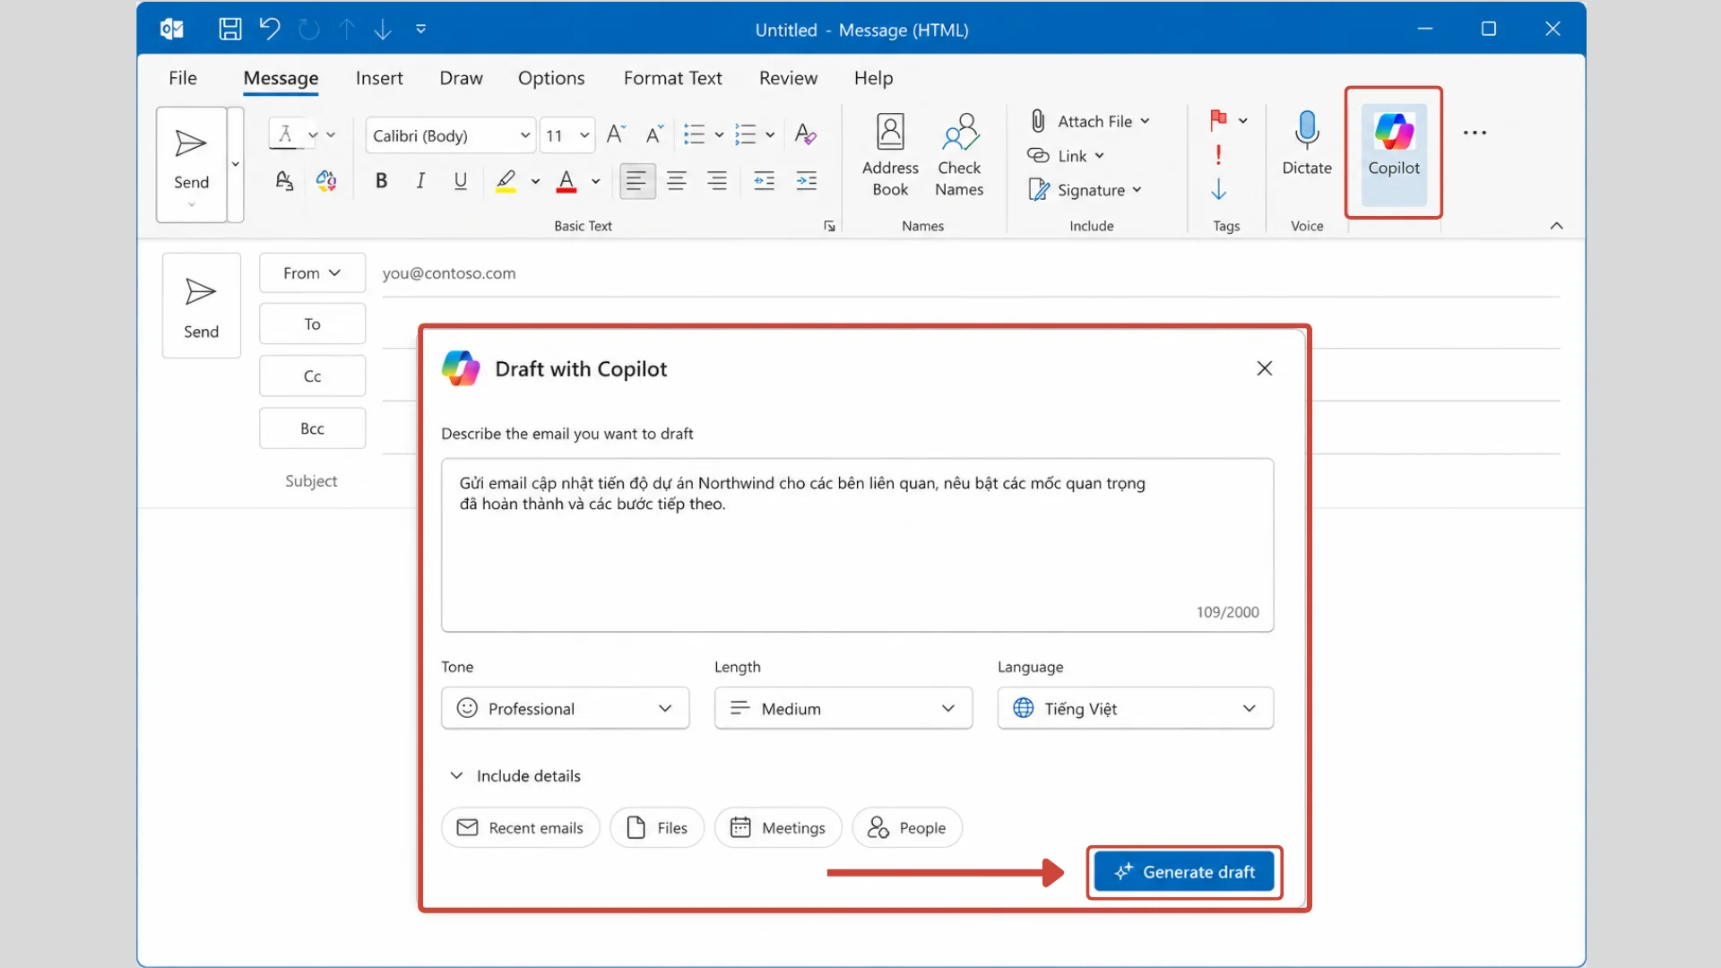Click the Outlook app icon in the title bar
The height and width of the screenshot is (968, 1721).
click(x=171, y=30)
